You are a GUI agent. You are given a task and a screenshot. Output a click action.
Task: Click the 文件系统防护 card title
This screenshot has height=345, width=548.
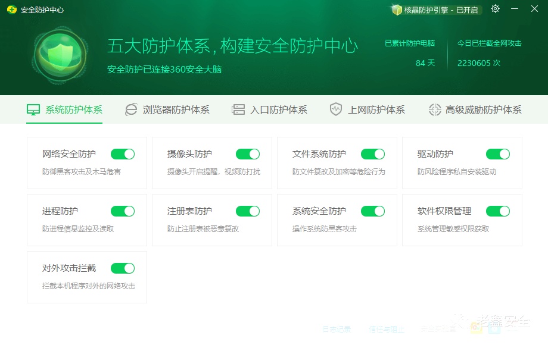point(319,154)
